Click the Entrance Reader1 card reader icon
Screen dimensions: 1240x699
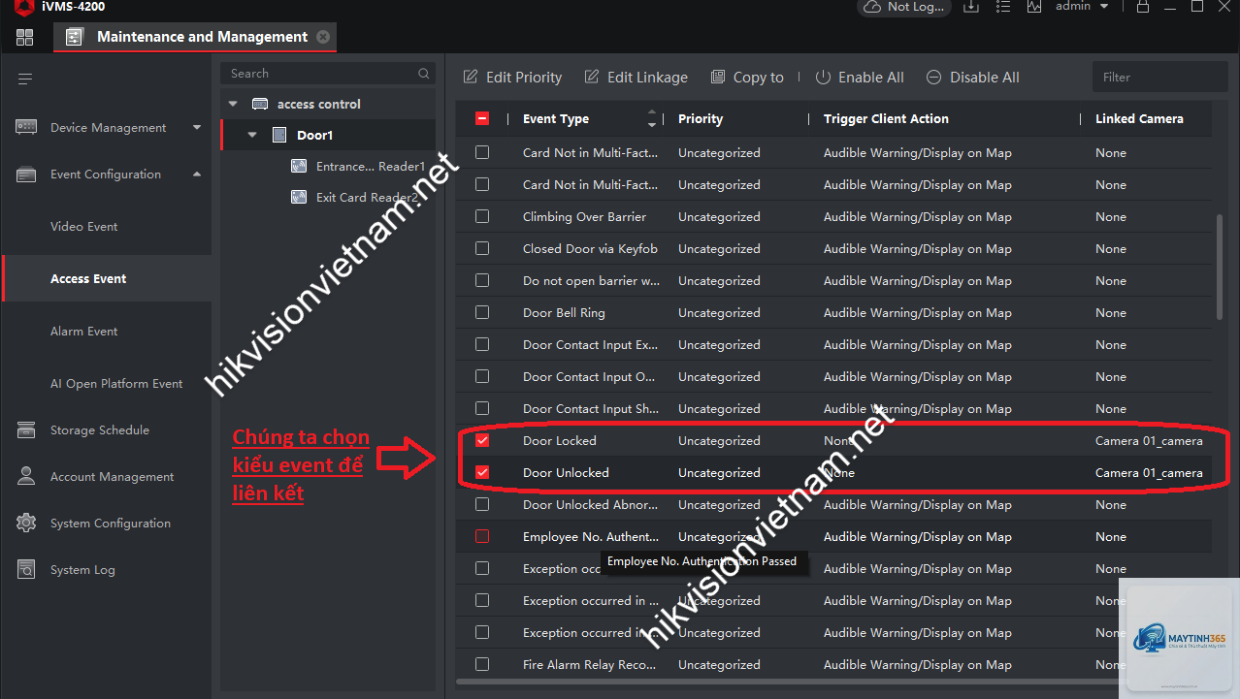[299, 166]
